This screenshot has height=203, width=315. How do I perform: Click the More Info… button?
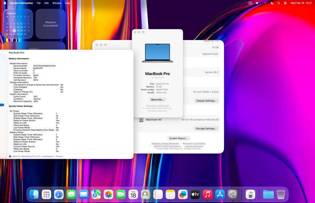(x=157, y=100)
